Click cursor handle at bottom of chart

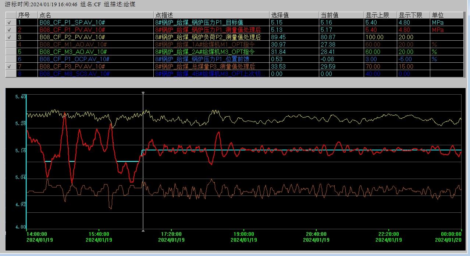coord(143,230)
